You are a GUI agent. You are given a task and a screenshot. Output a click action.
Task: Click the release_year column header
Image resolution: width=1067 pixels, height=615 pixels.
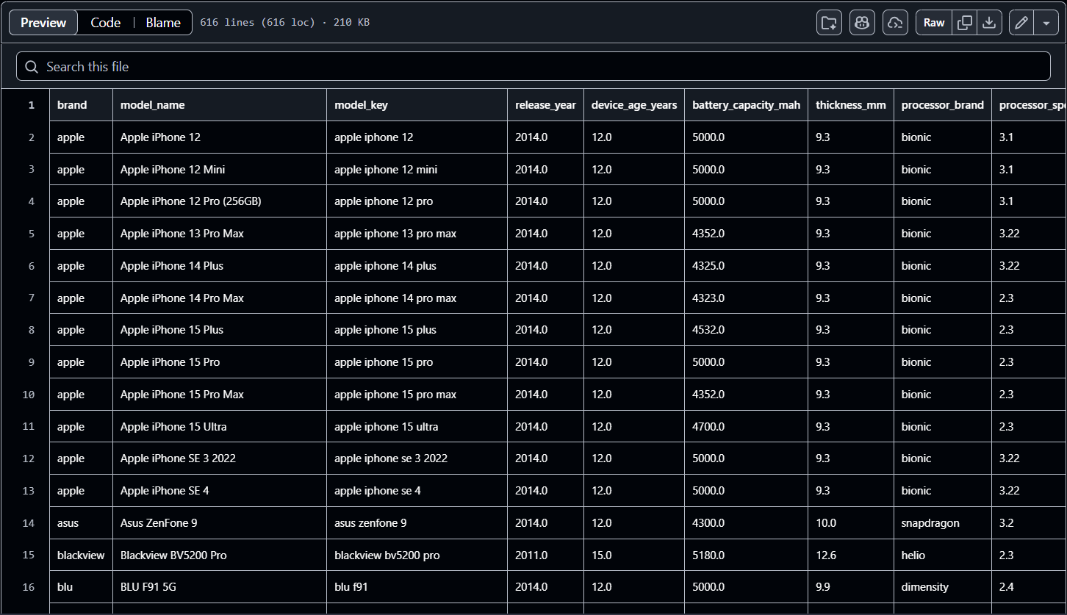pyautogui.click(x=545, y=105)
